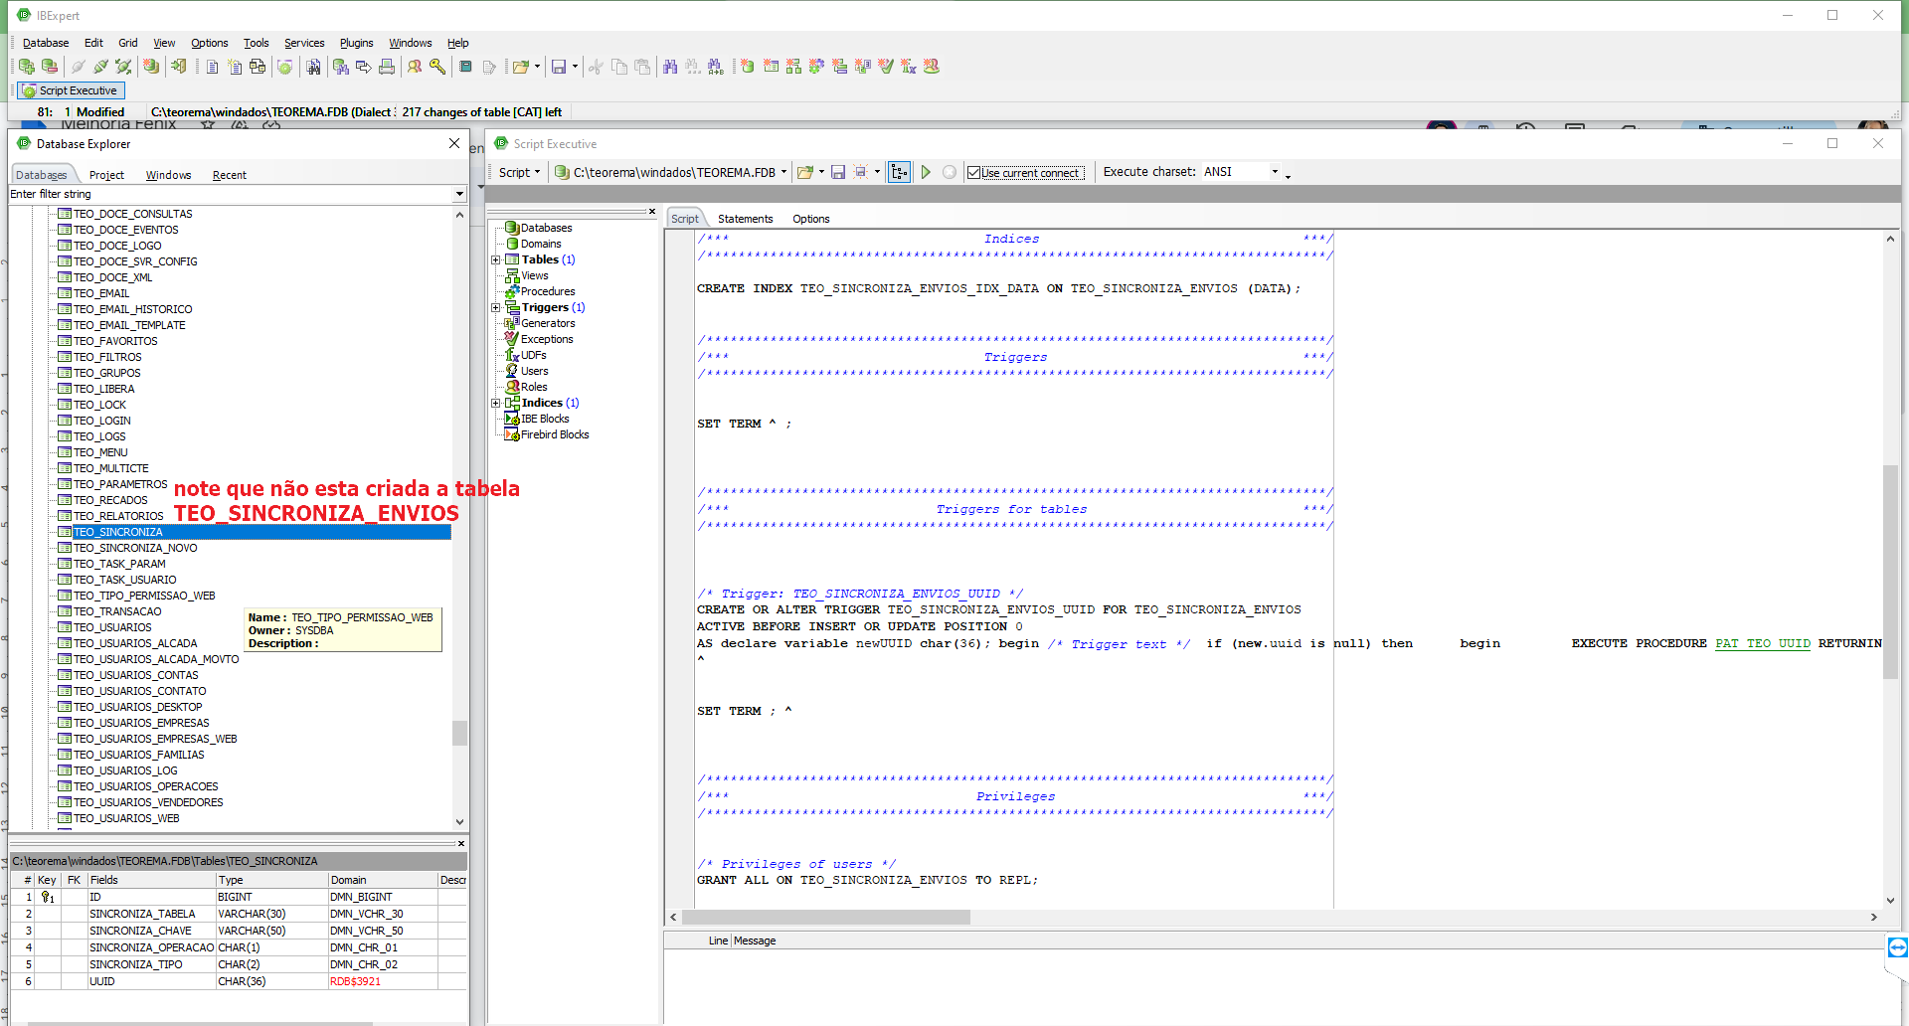Click the Reconnect database plug icon
This screenshot has height=1026, width=1909.
click(123, 67)
